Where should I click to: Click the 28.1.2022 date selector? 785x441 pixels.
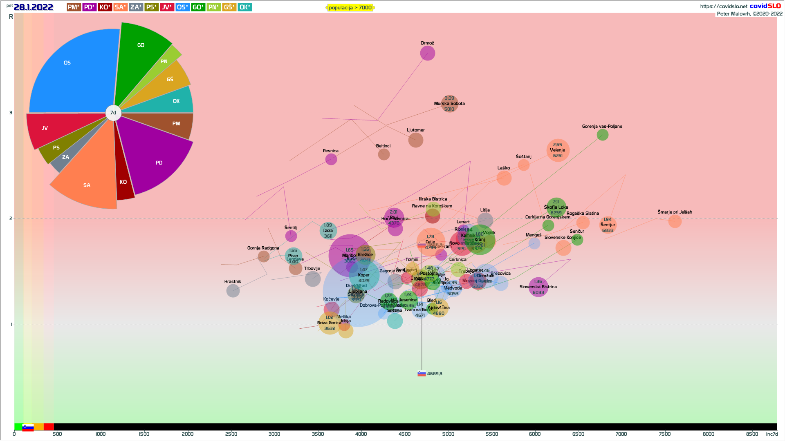pyautogui.click(x=33, y=7)
